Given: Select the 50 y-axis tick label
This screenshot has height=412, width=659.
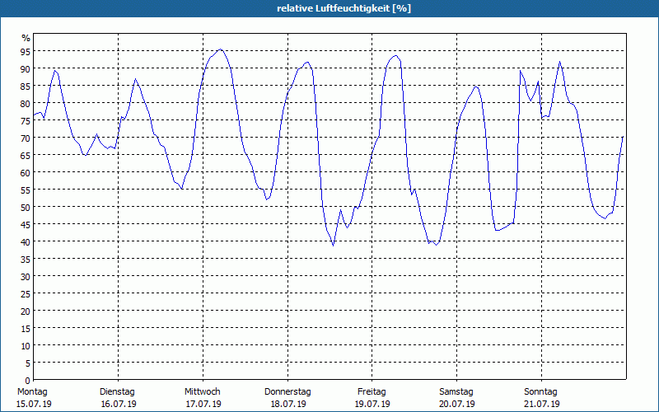Looking at the screenshot, I should click(26, 207).
